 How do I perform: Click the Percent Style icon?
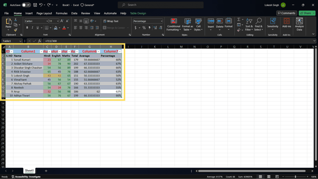(144, 28)
